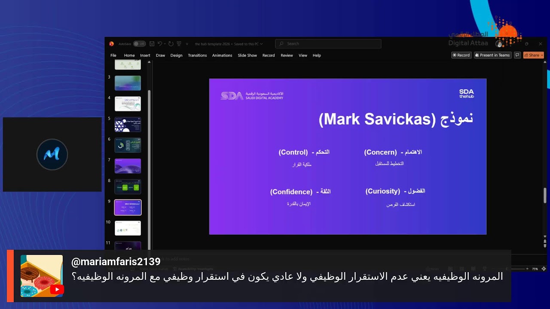Open the Help tab
Image resolution: width=550 pixels, height=309 pixels.
pos(317,55)
